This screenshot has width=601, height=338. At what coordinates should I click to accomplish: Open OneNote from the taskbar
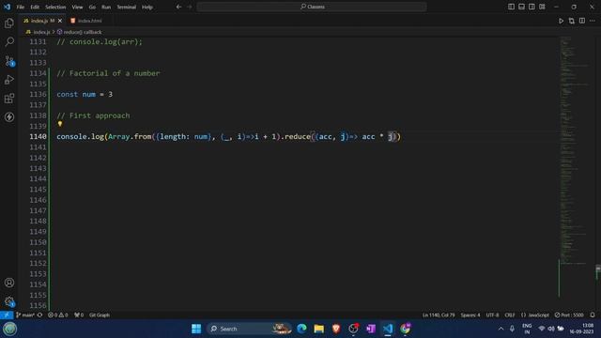(x=371, y=329)
